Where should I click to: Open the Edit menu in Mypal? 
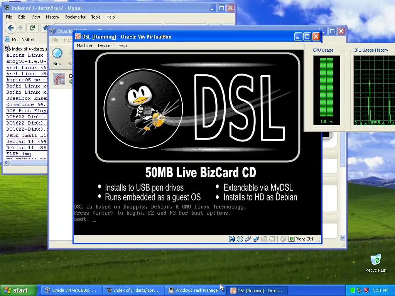(x=22, y=17)
